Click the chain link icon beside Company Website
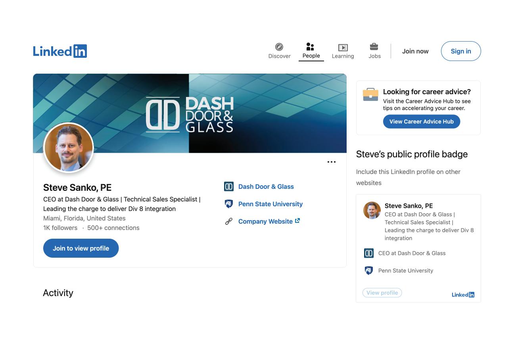Image resolution: width=514 pixels, height=342 pixels. (x=229, y=221)
